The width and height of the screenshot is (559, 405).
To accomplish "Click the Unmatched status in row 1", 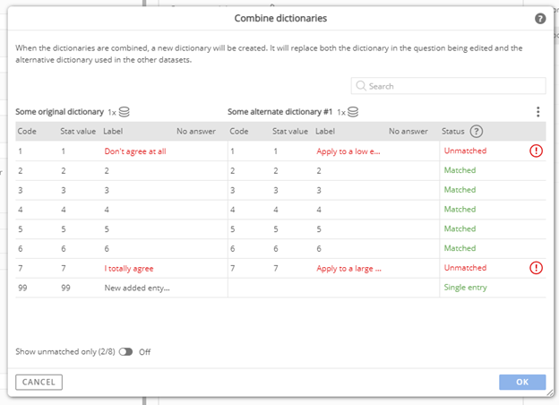I will [x=465, y=151].
